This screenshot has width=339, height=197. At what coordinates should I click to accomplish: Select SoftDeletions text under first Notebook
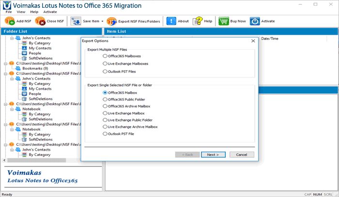tap(41, 119)
